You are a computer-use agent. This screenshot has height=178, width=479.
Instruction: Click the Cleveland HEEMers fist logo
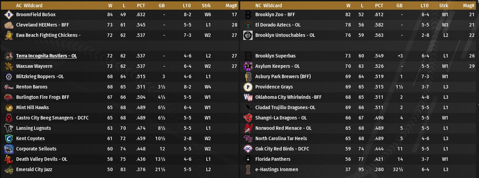point(9,25)
